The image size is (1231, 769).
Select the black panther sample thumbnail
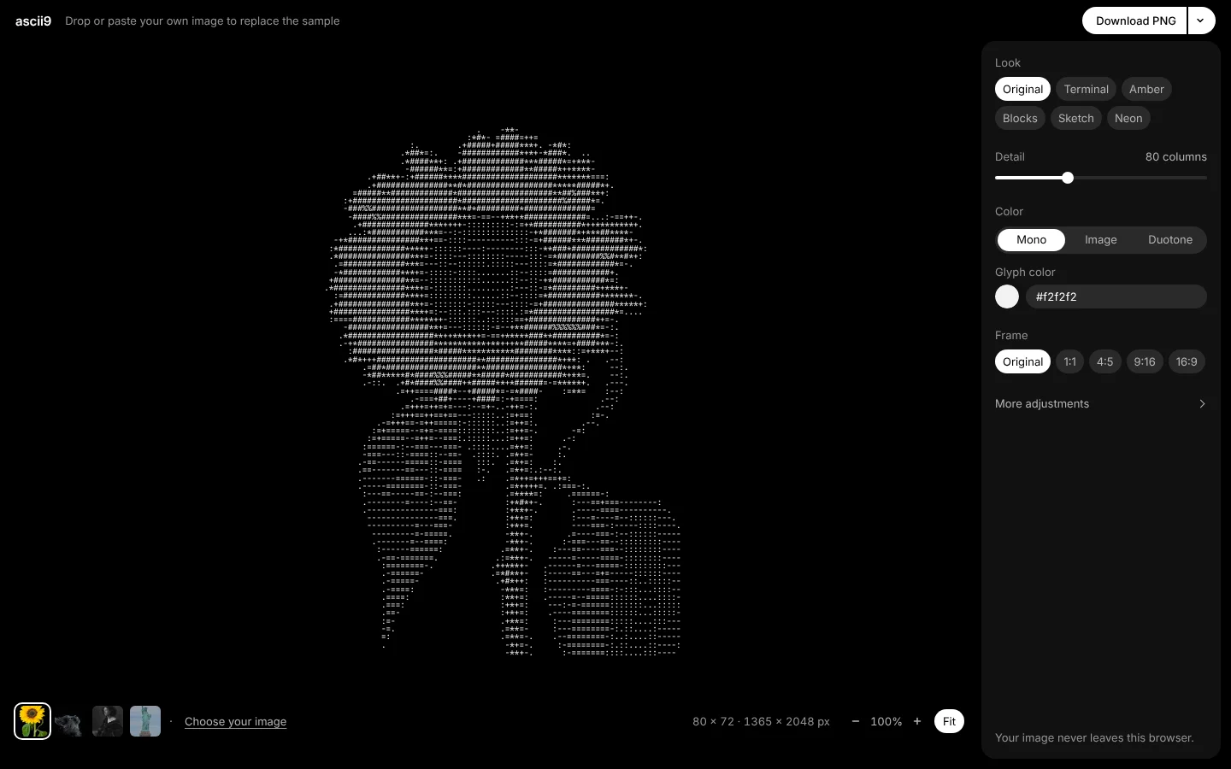tap(69, 721)
